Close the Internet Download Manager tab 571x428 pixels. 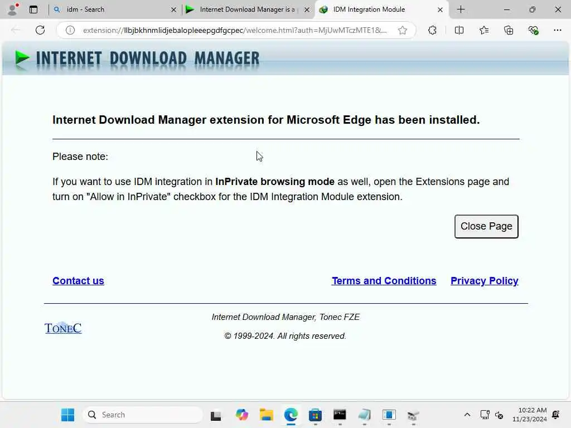[307, 10]
